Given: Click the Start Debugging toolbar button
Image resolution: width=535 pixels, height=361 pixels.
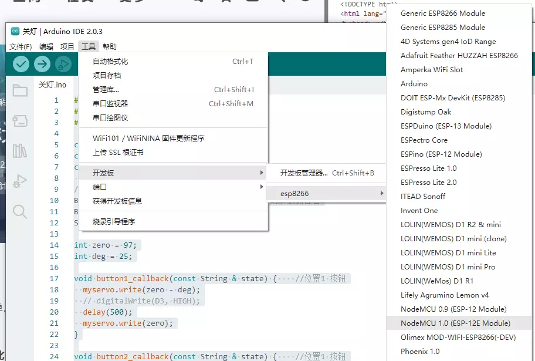Looking at the screenshot, I should coord(63,64).
